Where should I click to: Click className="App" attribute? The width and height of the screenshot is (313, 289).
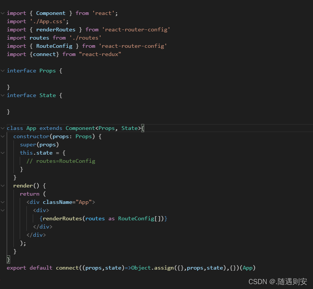click(67, 202)
